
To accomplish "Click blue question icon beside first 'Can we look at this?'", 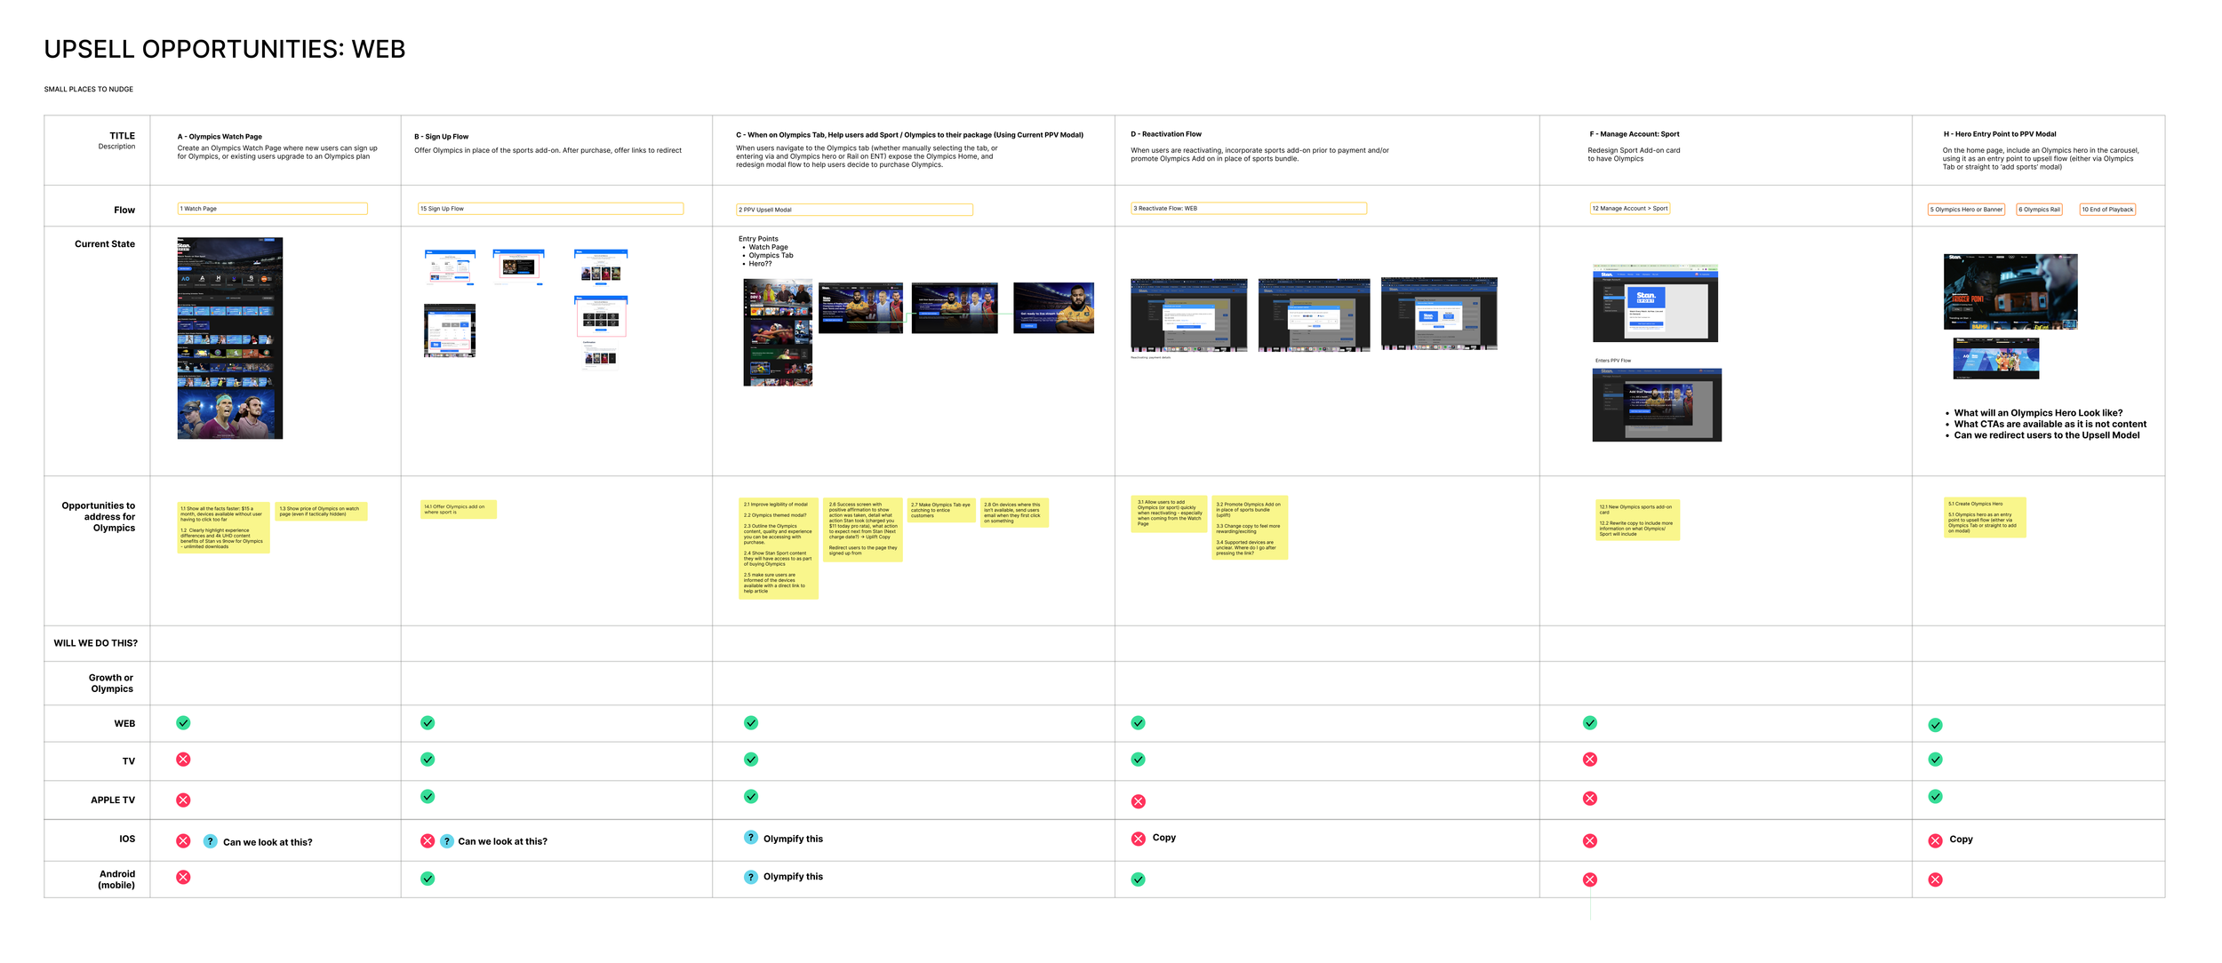I will click(x=210, y=841).
